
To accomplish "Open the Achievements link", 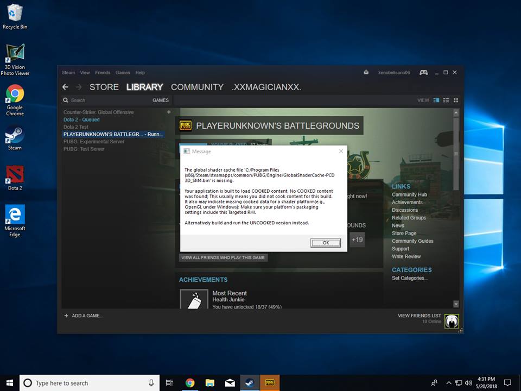I will (x=407, y=202).
